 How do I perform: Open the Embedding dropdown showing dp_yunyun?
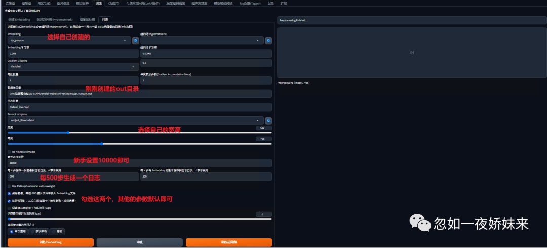click(x=69, y=41)
